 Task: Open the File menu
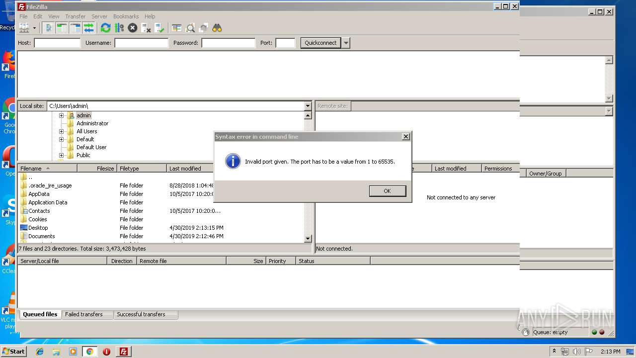click(23, 16)
